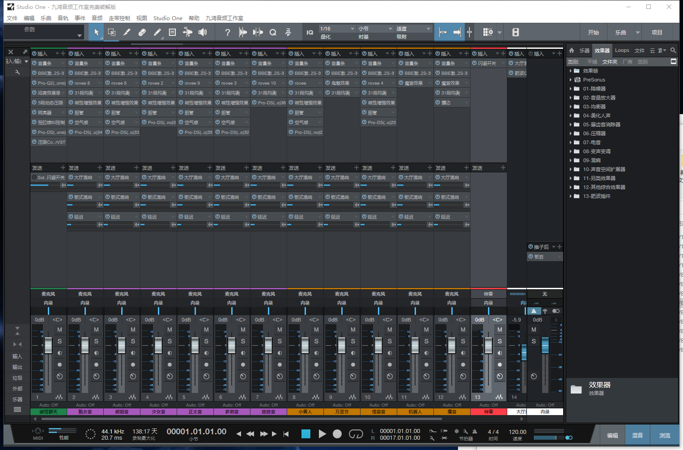Click the 混音 button at bottom right
This screenshot has height=450, width=683.
[637, 435]
